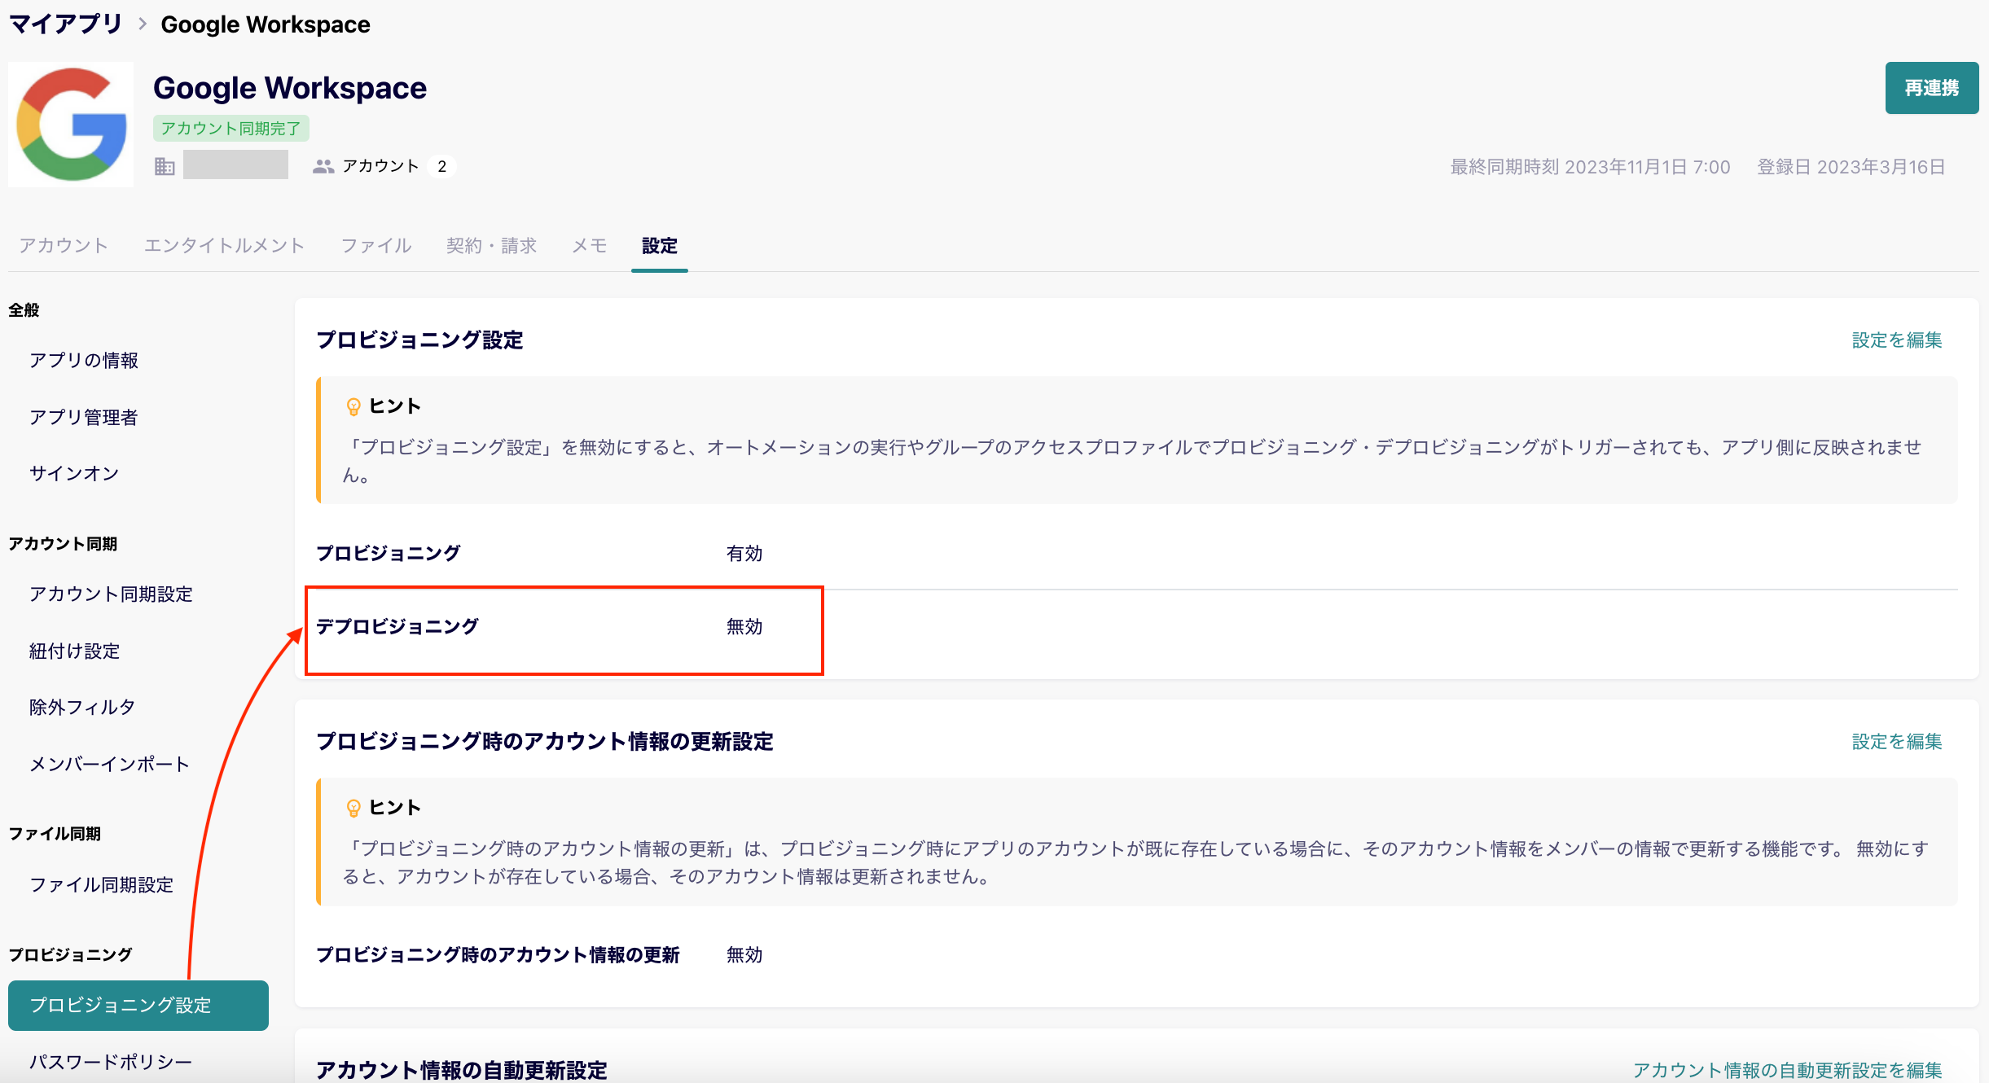The width and height of the screenshot is (1989, 1083).
Task: Click the breadcrumb chevron after マイアプリ
Action: click(x=143, y=24)
